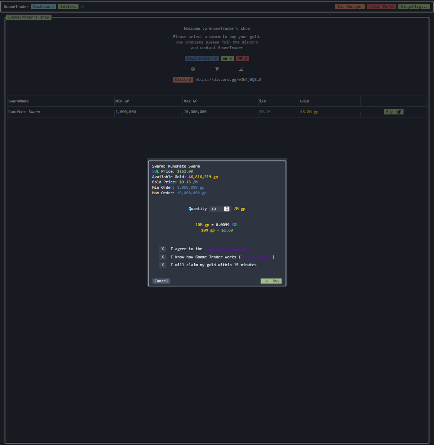Open the Discord invite button
The height and width of the screenshot is (445, 434).
click(x=183, y=79)
